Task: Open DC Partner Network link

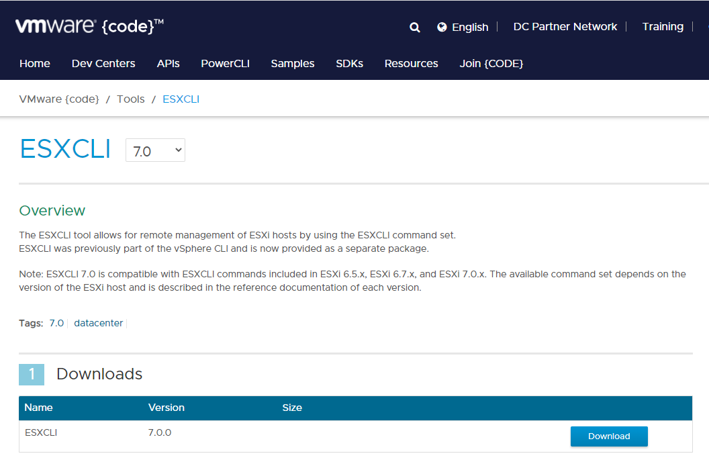Action: click(x=565, y=27)
